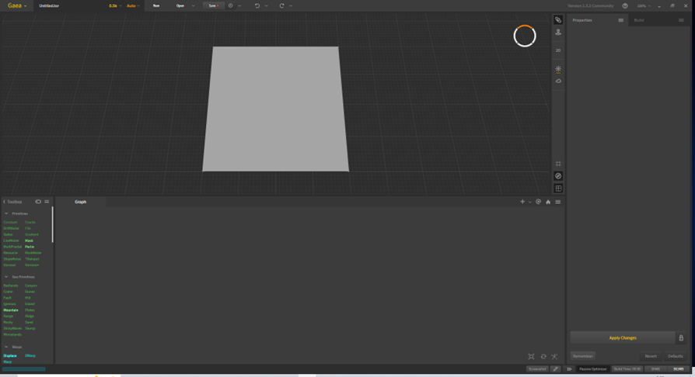Click the redo arrow icon
The image size is (695, 377).
[x=281, y=5]
